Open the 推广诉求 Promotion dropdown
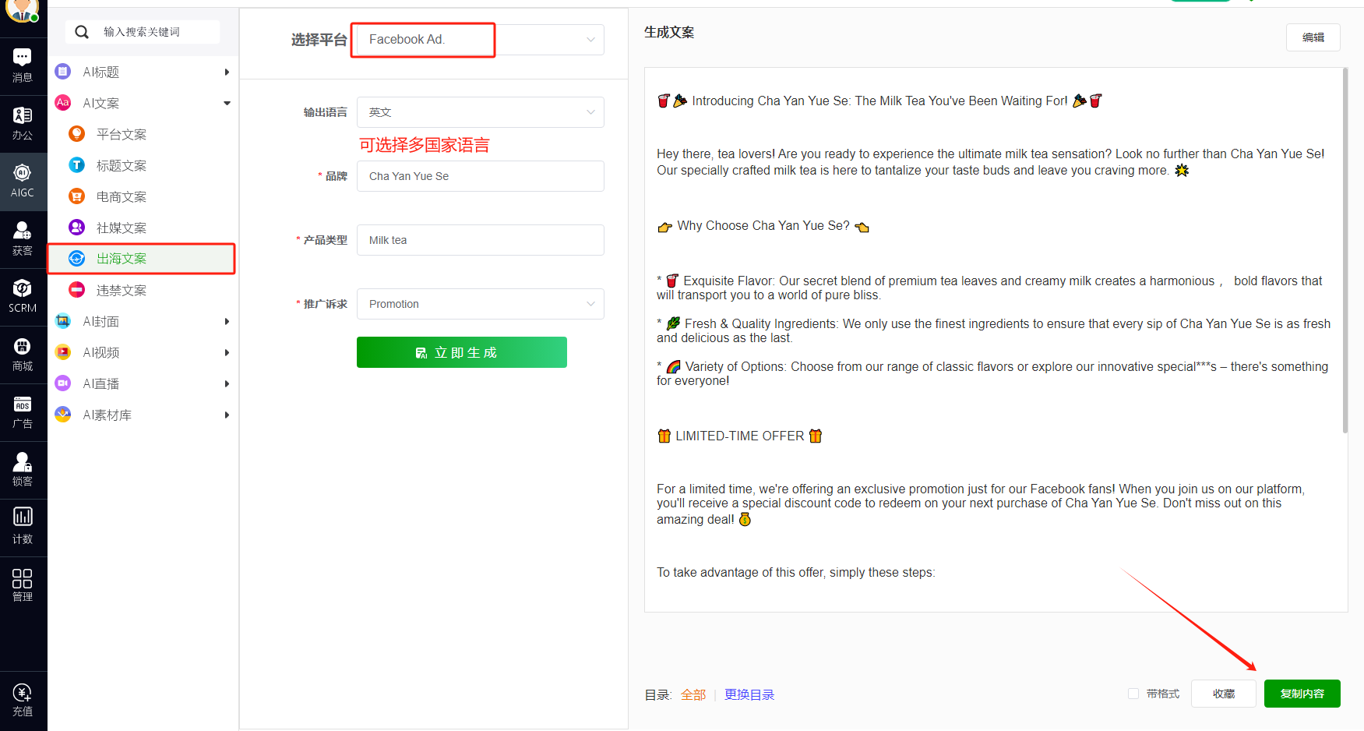This screenshot has height=731, width=1364. coord(480,304)
